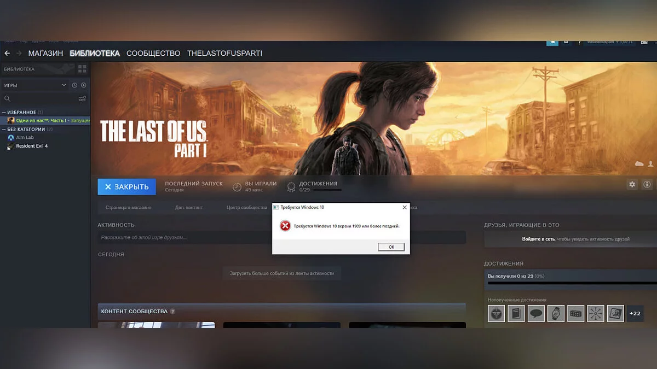Open the МАГАЗИН tab
The image size is (657, 369).
[45, 53]
